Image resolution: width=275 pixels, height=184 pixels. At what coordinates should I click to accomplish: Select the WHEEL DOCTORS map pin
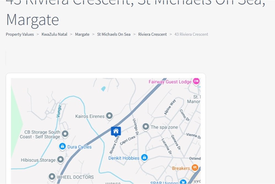52,177
